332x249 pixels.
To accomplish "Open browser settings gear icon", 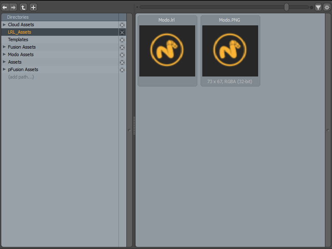I will pyautogui.click(x=327, y=7).
